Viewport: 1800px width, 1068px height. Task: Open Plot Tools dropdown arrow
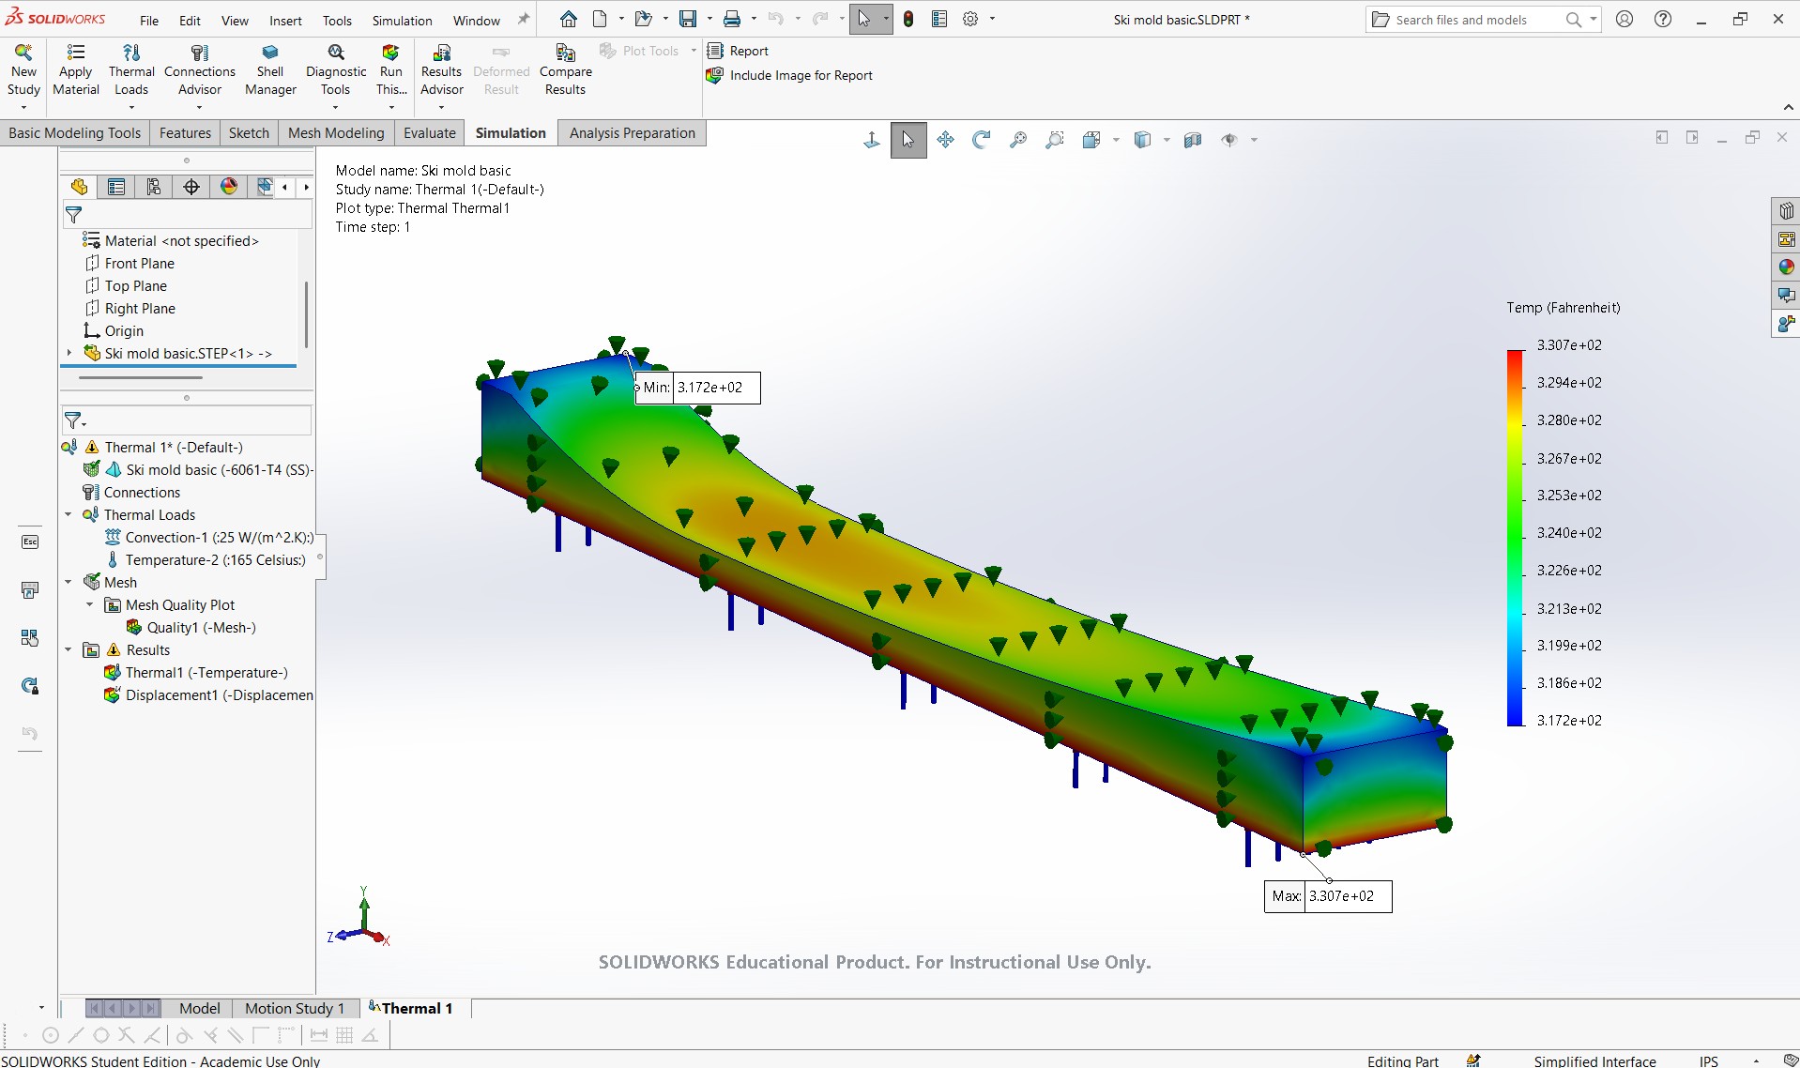click(x=694, y=51)
